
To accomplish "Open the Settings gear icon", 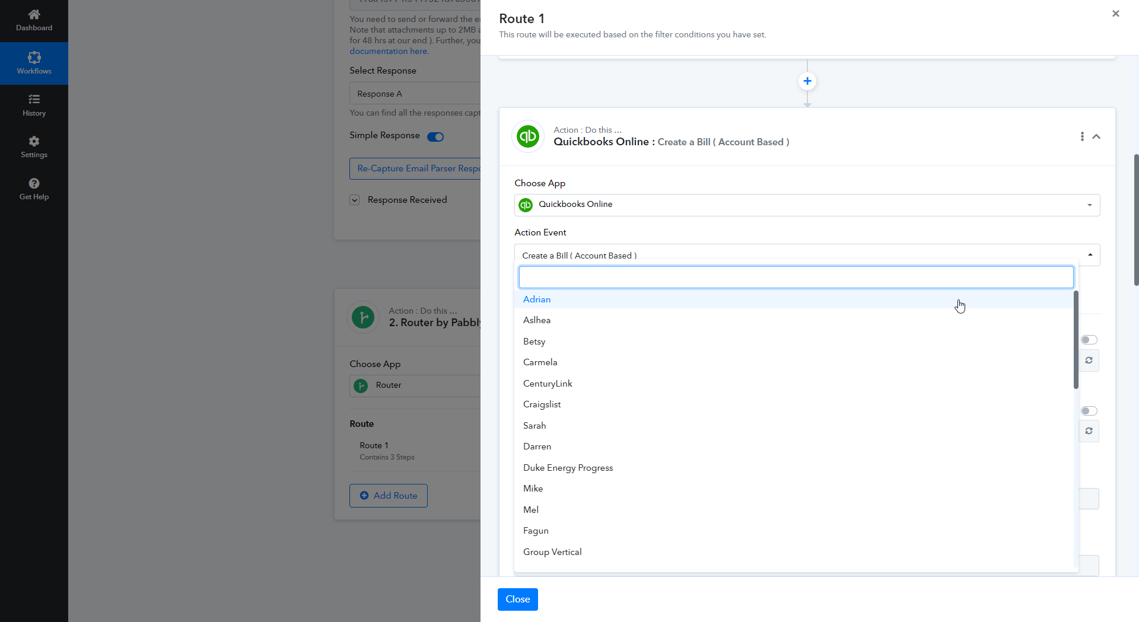I will pos(34,141).
